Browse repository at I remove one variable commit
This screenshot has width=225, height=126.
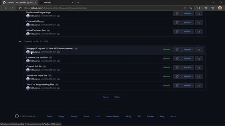[199, 58]
